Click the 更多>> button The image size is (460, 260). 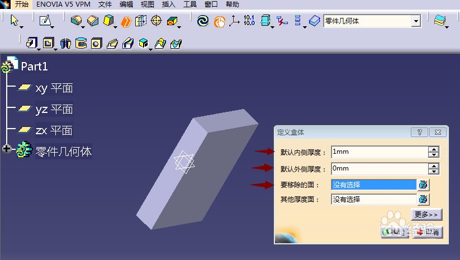tap(426, 215)
